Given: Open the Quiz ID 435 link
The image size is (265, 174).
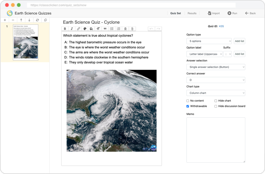Looking at the screenshot, I should pos(221,26).
